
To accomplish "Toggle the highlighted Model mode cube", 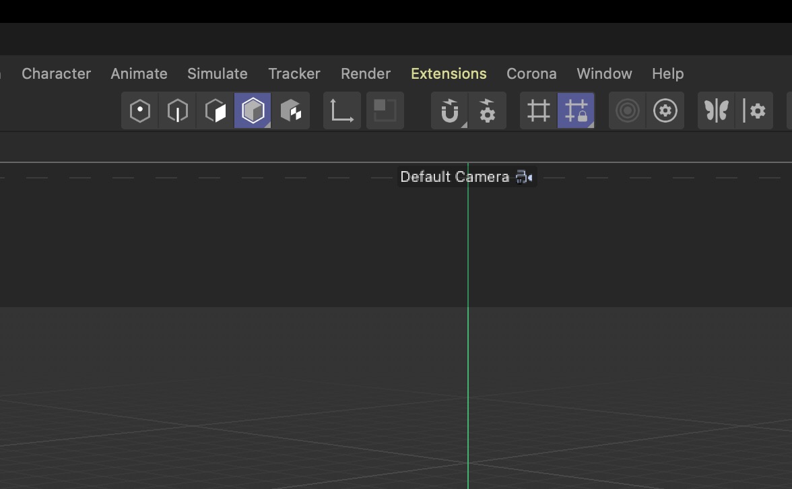I will point(253,110).
